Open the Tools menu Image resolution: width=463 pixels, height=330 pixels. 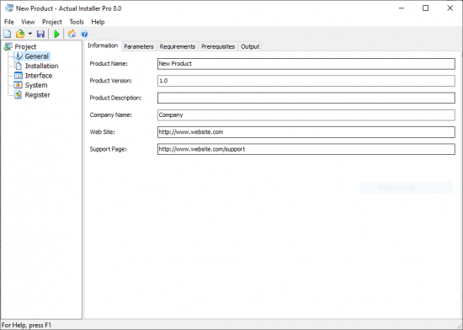point(77,22)
